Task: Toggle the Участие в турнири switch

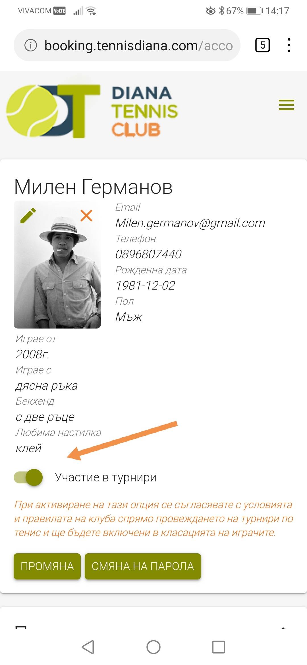Action: (x=28, y=477)
